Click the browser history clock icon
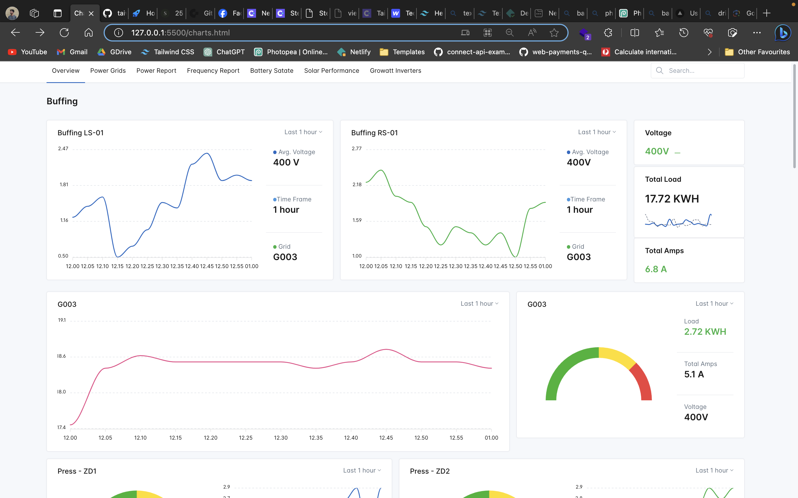Viewport: 798px width, 498px height. pyautogui.click(x=684, y=33)
